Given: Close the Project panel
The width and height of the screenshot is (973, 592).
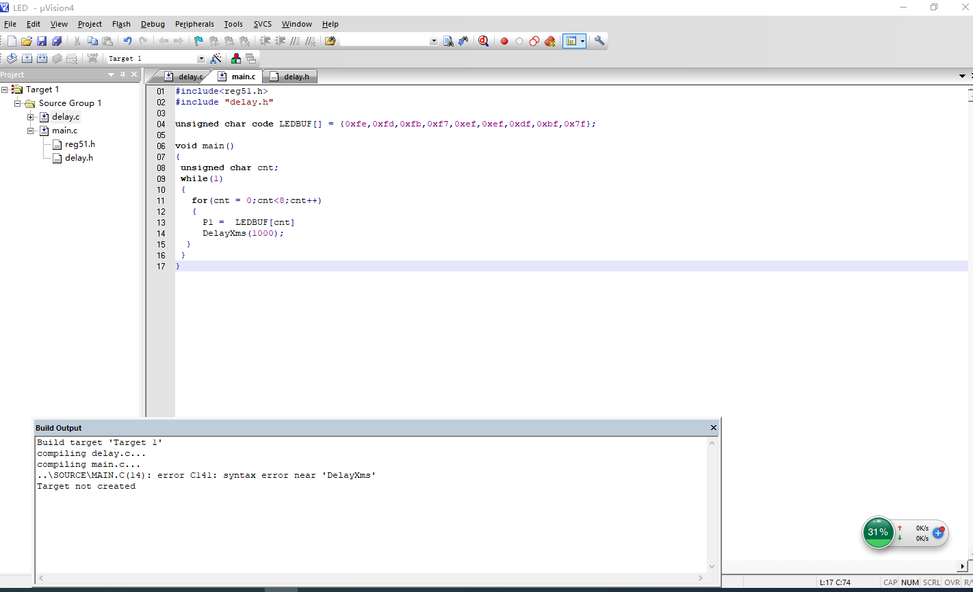Looking at the screenshot, I should point(134,75).
